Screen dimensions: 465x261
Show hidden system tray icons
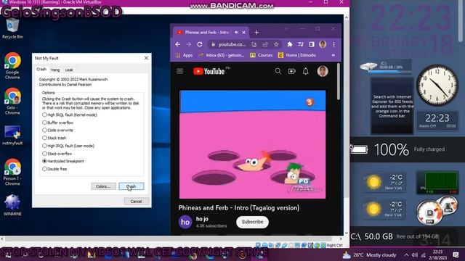[x=406, y=255]
